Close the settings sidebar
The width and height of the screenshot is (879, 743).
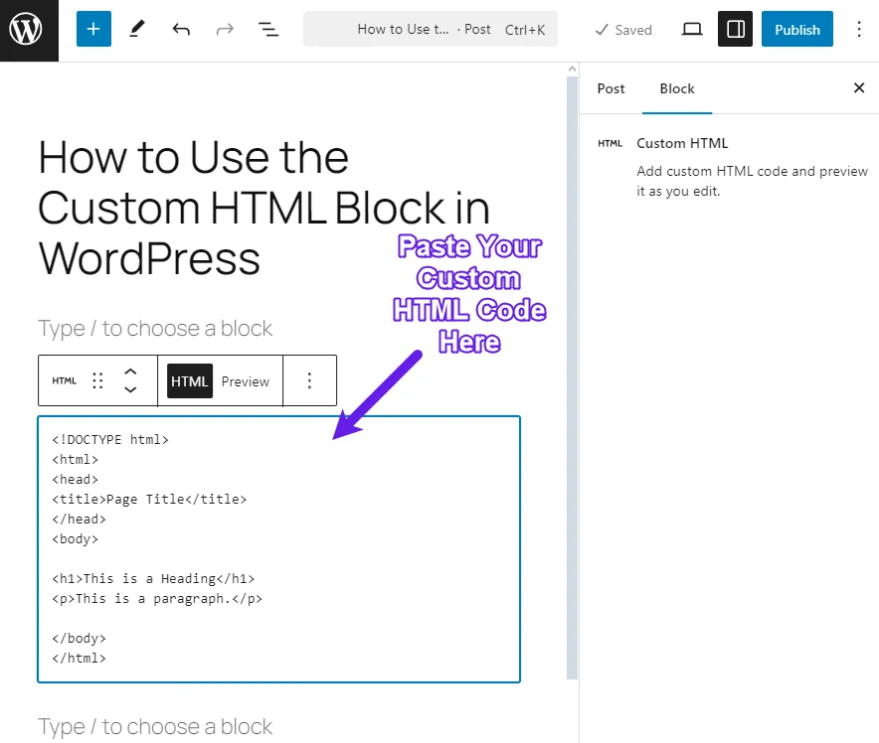858,87
